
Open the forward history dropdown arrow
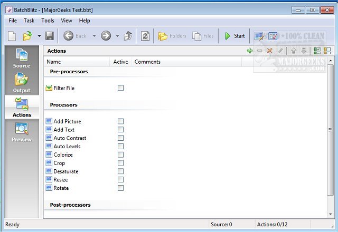(x=117, y=36)
